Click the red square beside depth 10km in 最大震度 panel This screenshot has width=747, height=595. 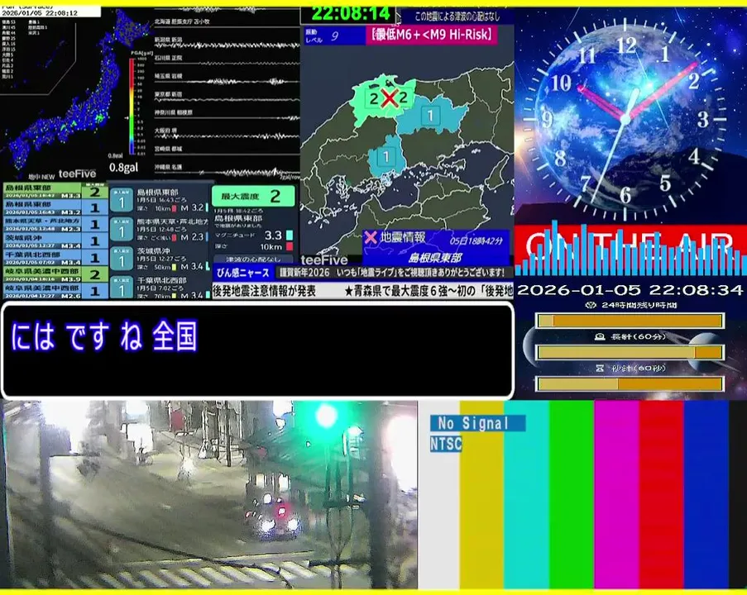(290, 246)
